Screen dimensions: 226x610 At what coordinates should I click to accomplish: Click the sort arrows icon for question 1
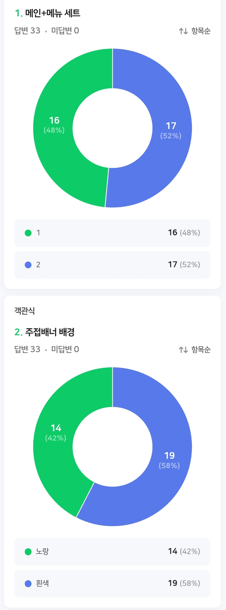coord(183,31)
